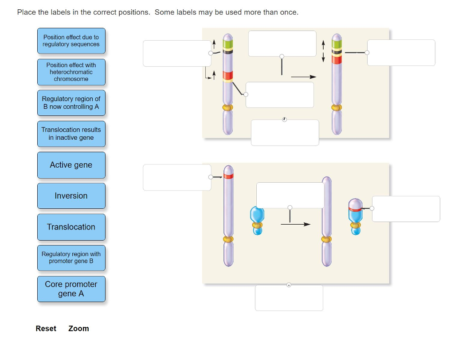Select the "Translocation" label
The width and height of the screenshot is (454, 341).
71,227
